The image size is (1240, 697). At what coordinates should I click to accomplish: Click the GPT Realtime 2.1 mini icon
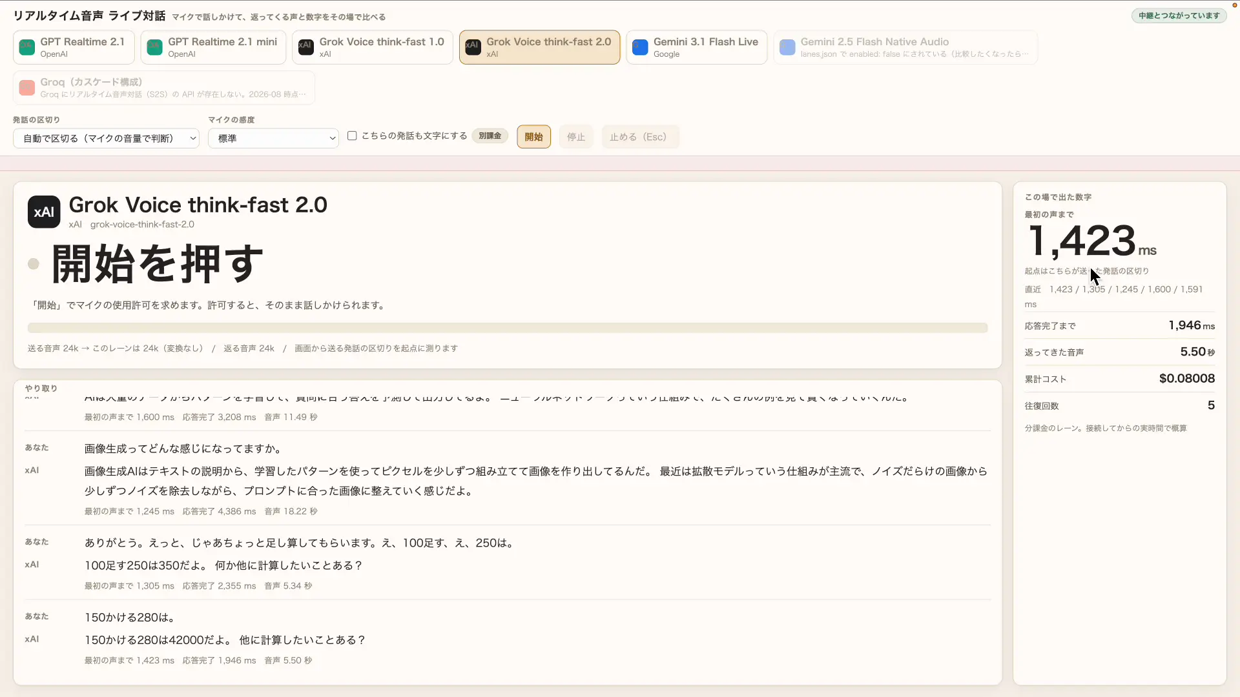[x=154, y=47]
